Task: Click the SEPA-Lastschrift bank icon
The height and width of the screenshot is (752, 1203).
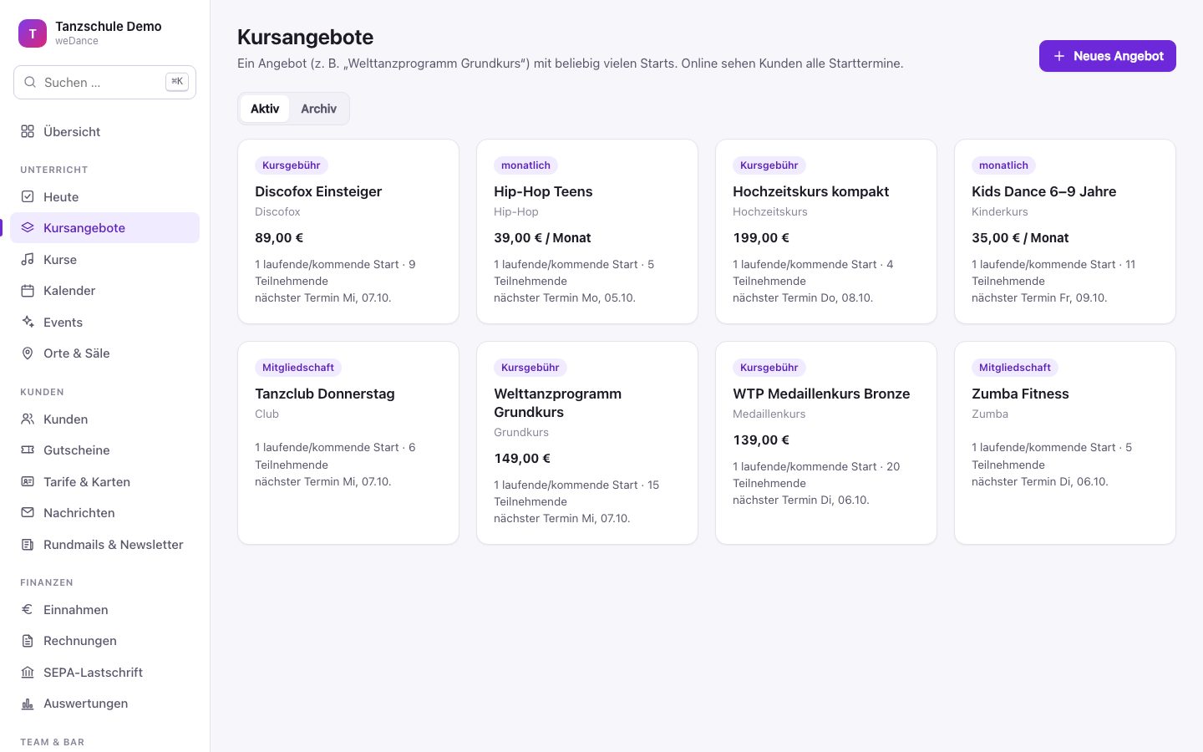Action: [28, 672]
